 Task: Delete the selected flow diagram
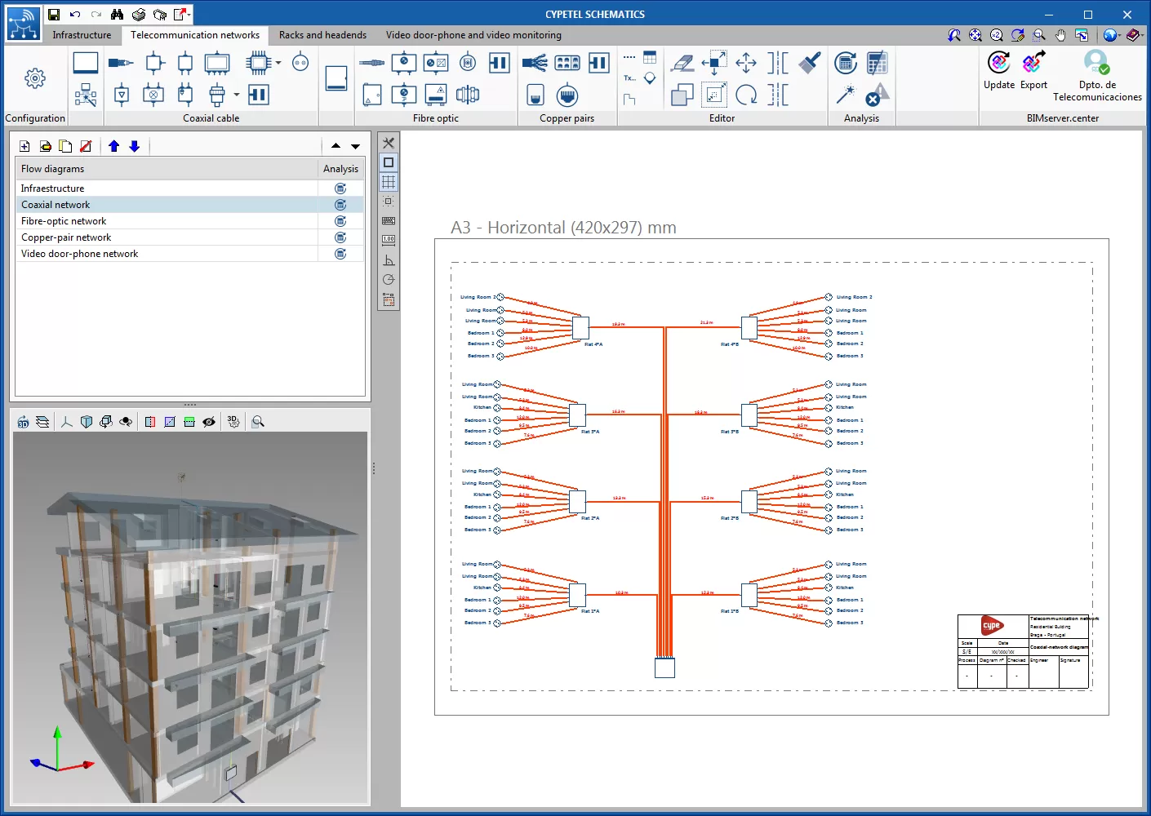click(86, 146)
